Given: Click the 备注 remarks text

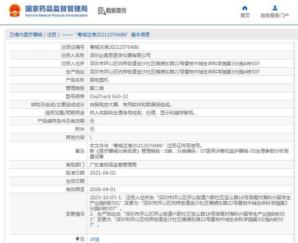Looking at the screenshot, I should [189, 151].
